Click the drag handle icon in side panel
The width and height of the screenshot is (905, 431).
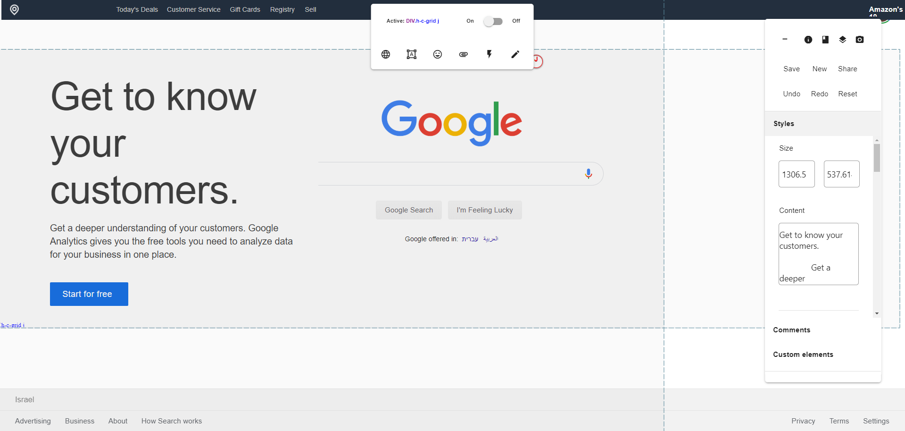[785, 39]
